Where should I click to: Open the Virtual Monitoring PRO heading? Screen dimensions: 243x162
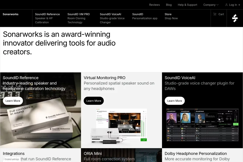(x=105, y=78)
